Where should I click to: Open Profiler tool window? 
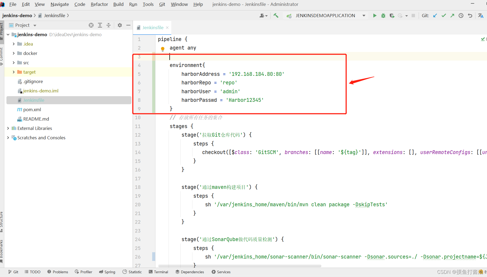point(83,272)
